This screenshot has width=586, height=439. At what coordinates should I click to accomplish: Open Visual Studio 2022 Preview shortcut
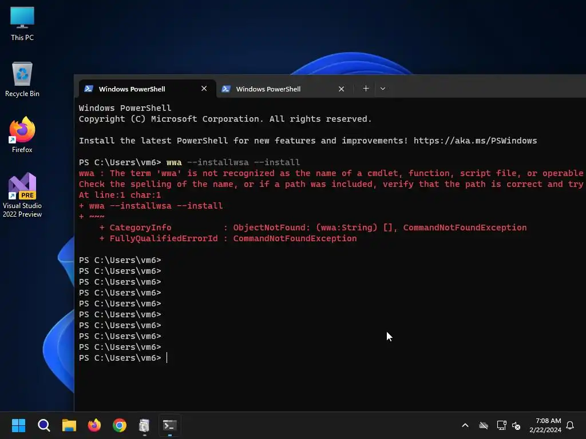click(x=22, y=195)
